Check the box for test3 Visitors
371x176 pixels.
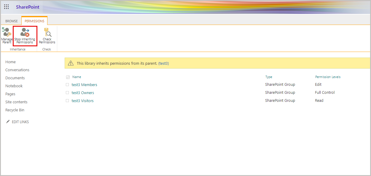click(x=67, y=101)
